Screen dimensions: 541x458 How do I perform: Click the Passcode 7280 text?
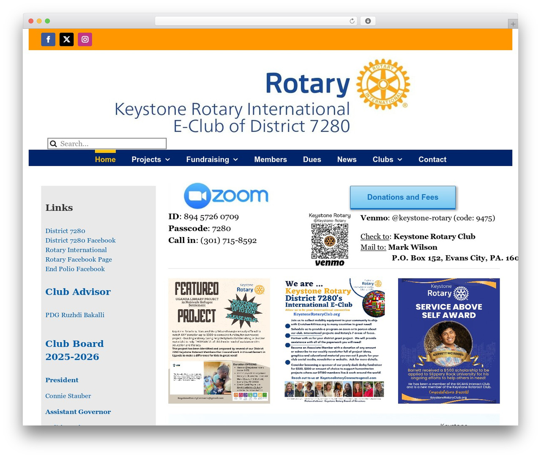click(199, 228)
